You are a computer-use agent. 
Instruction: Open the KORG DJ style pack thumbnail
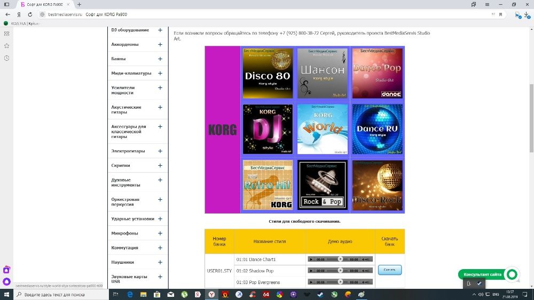(268, 129)
